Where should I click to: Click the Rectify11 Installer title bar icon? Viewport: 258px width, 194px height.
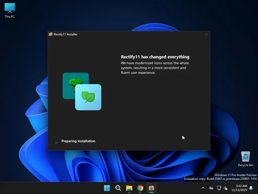click(51, 34)
